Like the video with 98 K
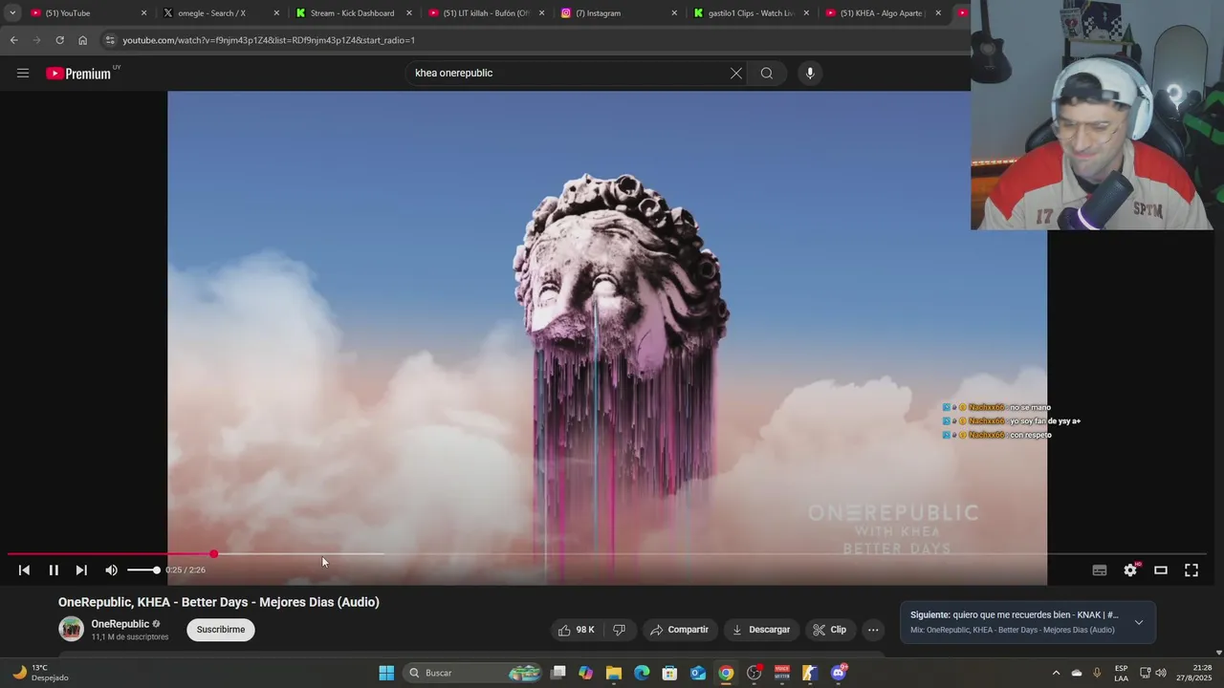 click(577, 630)
